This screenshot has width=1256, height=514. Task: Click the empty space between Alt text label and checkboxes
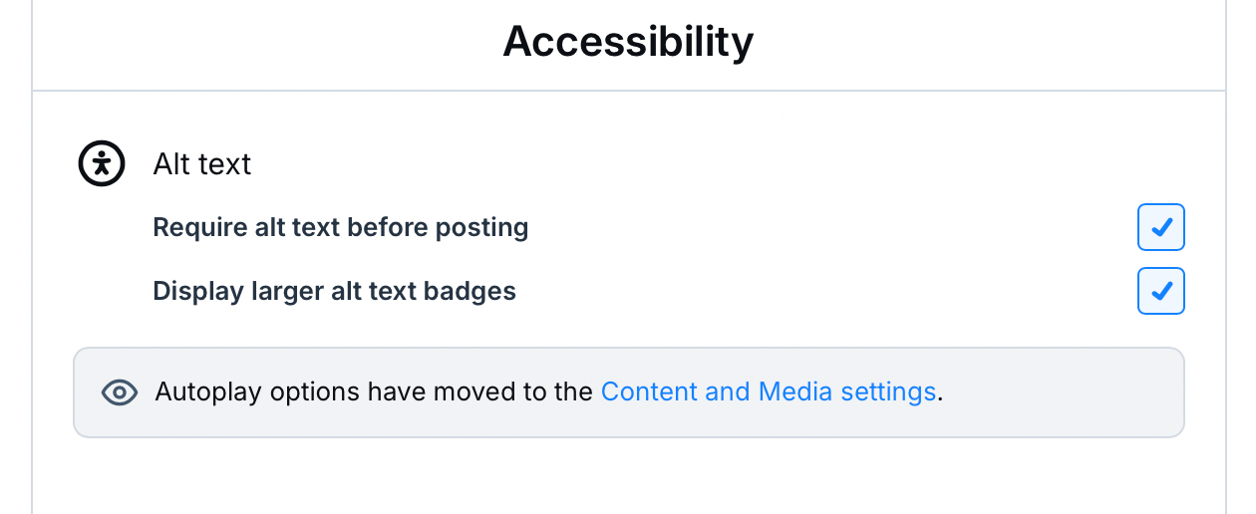point(797,259)
